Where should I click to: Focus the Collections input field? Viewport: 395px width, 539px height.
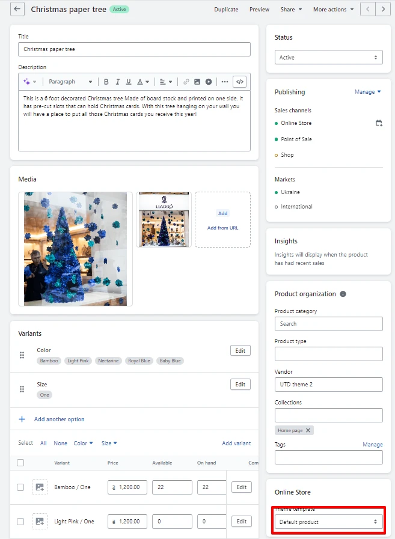click(329, 415)
